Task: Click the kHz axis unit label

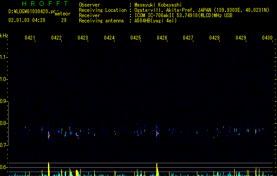Action: point(4,36)
